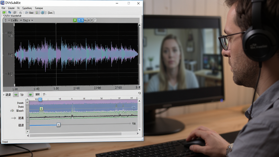279x157 pixels.
Task: Click the first blue button above the waveform
Action: [79, 20]
